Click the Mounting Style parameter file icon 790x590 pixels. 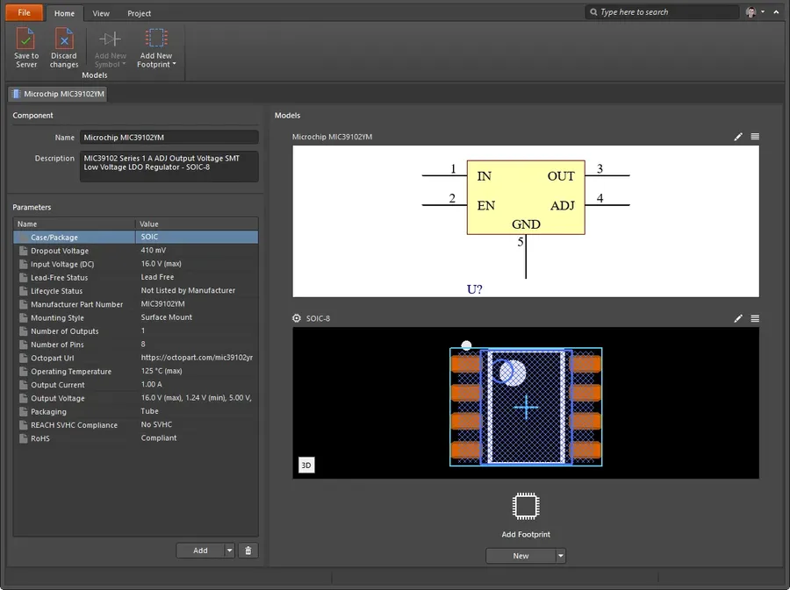23,318
